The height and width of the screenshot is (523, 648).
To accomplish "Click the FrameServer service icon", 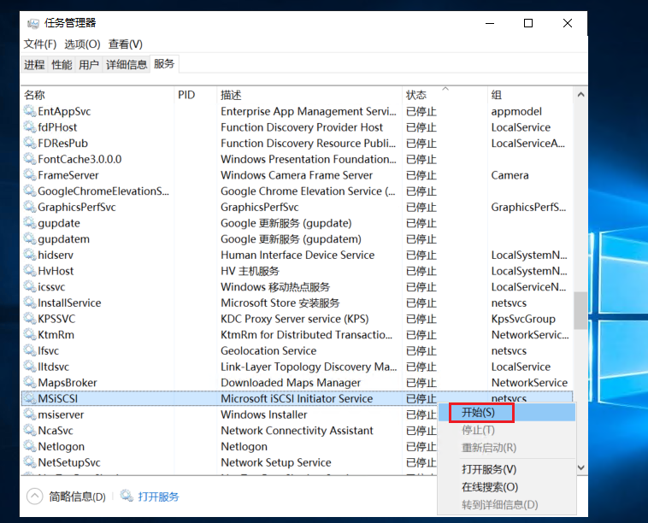I will (30, 175).
